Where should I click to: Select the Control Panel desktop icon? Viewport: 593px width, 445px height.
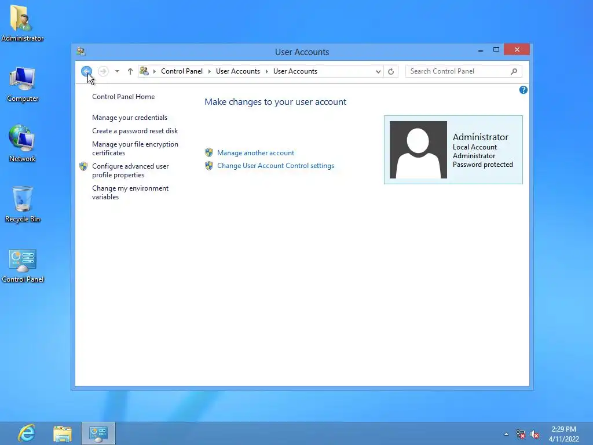click(23, 265)
